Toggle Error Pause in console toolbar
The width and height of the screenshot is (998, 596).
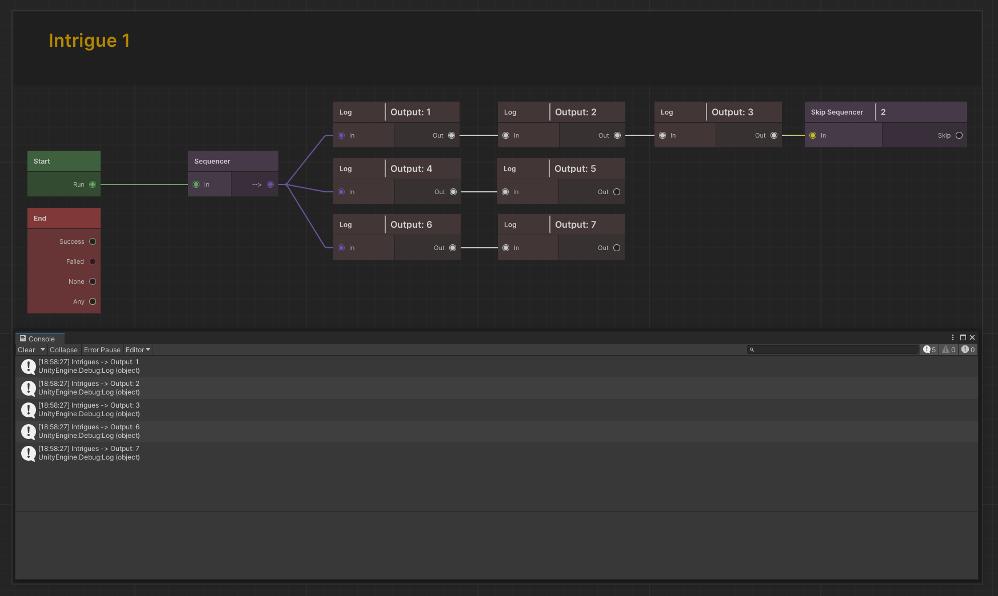point(102,350)
